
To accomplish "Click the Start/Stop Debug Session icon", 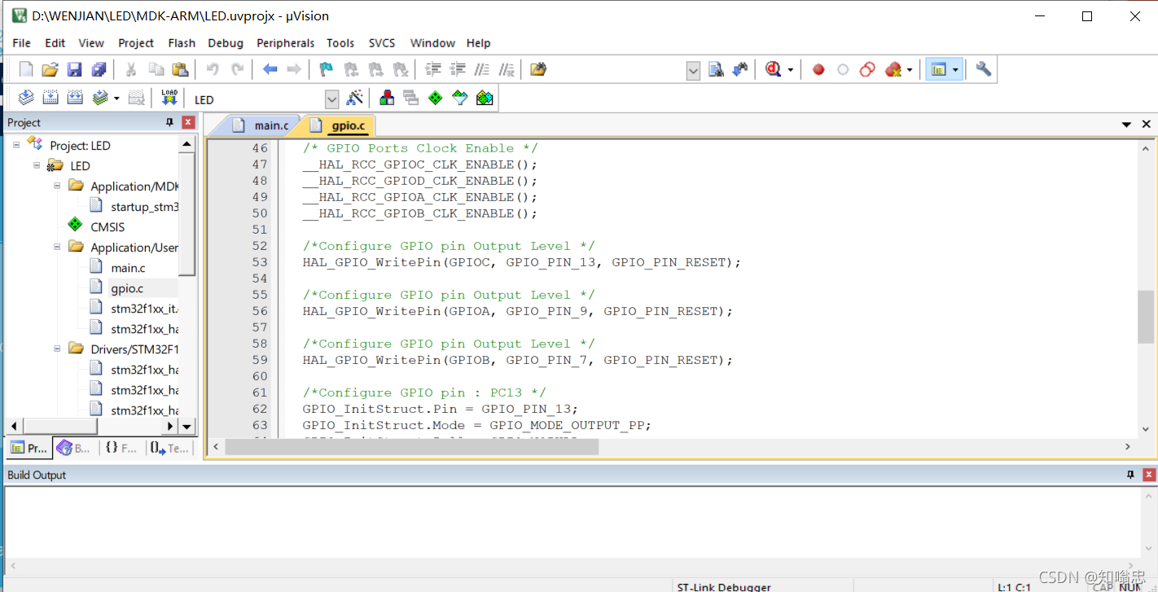I will [774, 69].
